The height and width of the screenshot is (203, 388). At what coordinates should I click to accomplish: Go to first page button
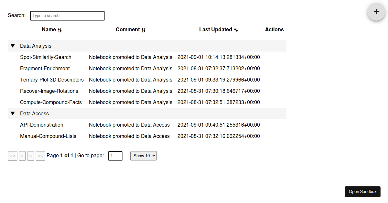pos(13,156)
